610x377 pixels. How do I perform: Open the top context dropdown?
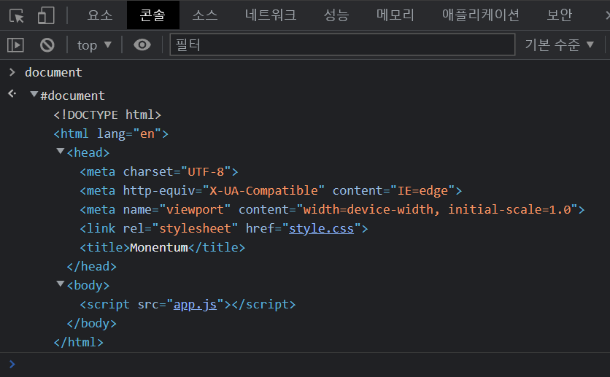94,45
